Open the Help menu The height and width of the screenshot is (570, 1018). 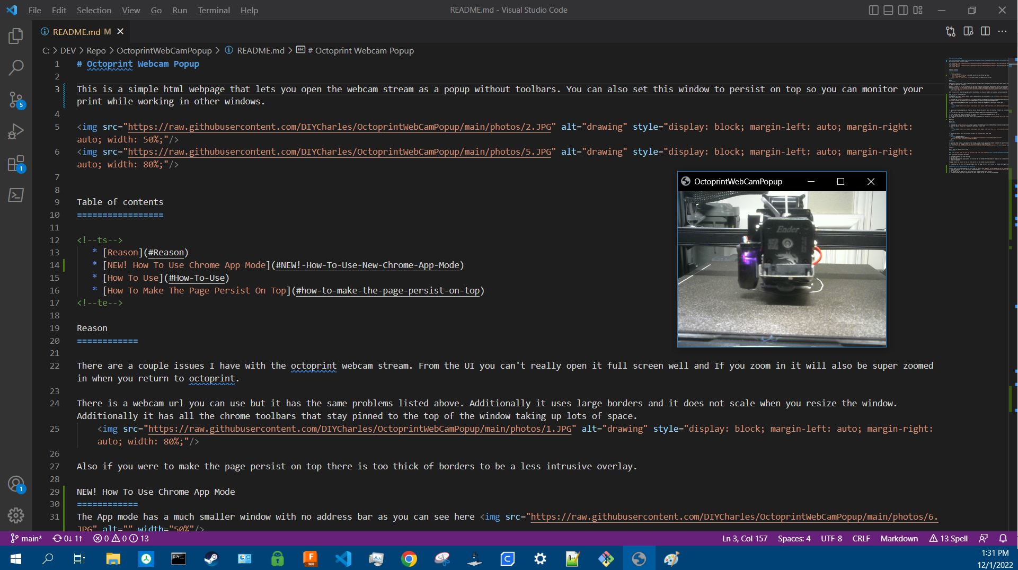(249, 10)
